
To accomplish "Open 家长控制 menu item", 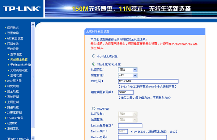I will point(13,97).
